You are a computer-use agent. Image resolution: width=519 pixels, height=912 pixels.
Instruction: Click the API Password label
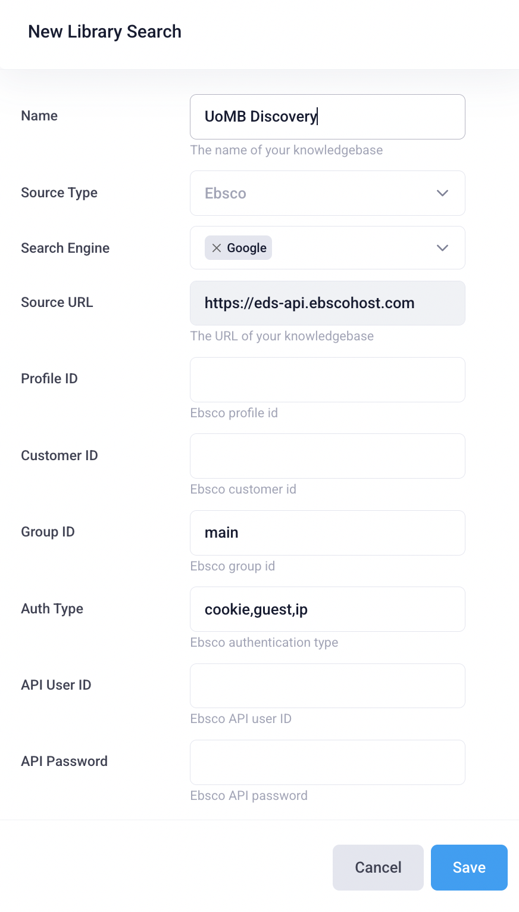(64, 761)
